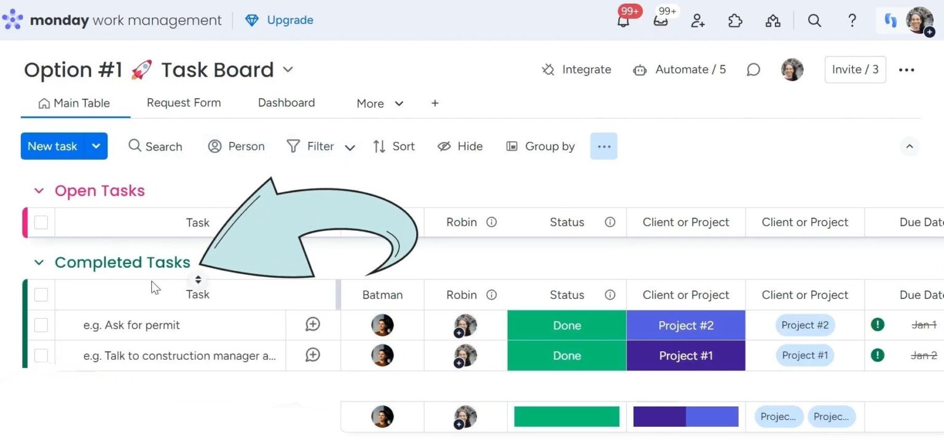Click the Done status of Ask for permit
Image resolution: width=944 pixels, height=447 pixels.
[x=566, y=325]
